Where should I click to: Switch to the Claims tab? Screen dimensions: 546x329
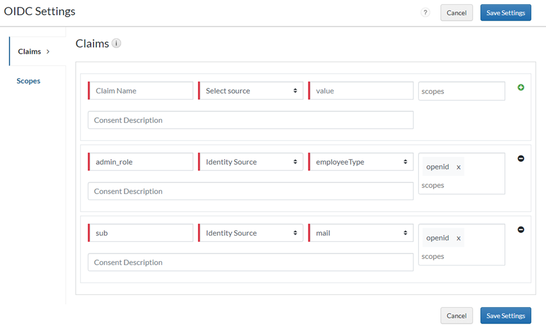pos(34,51)
